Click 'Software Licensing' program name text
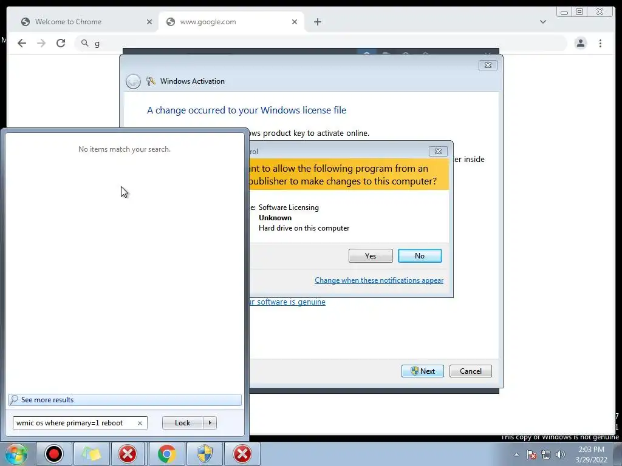The height and width of the screenshot is (466, 622). click(x=289, y=208)
